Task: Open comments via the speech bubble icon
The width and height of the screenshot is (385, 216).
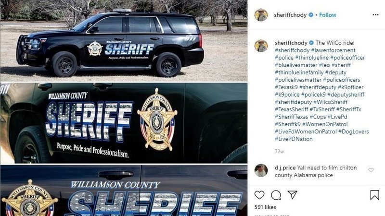Action: tap(276, 195)
